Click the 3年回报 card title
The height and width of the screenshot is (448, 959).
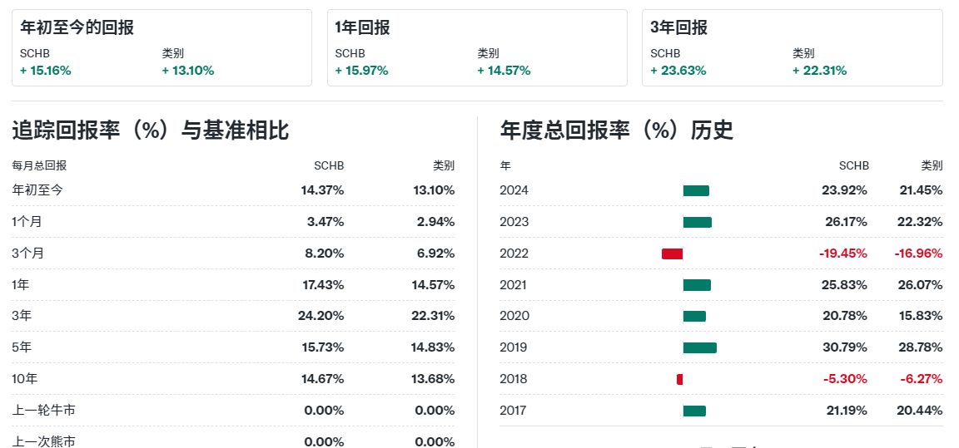[678, 27]
